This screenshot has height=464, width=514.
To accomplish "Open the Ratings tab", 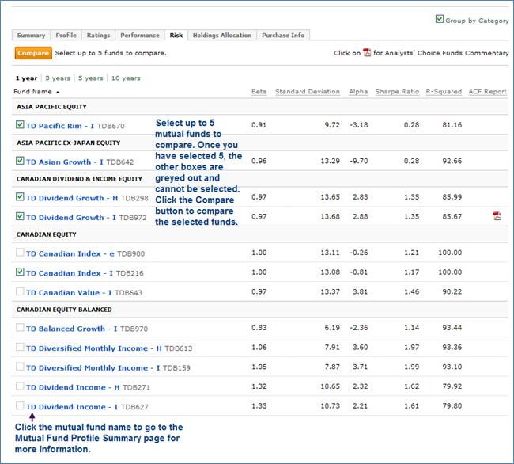I will (x=98, y=35).
